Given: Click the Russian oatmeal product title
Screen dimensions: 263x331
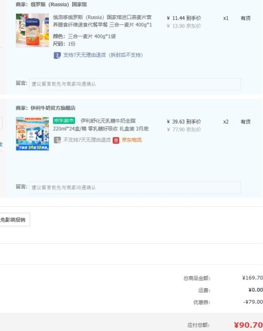Looking at the screenshot, I should (103, 21).
